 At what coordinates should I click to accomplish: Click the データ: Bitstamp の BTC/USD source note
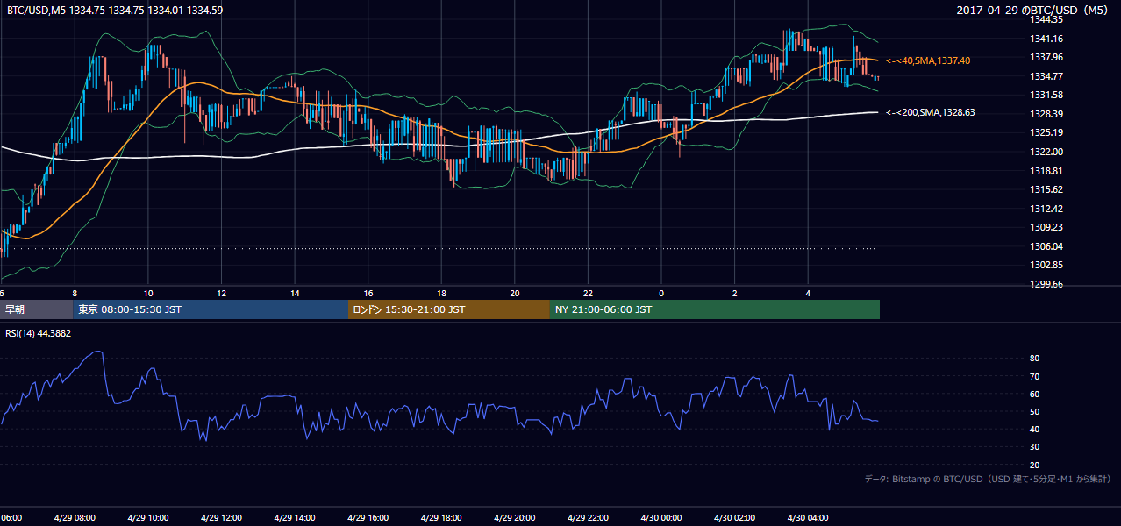tap(988, 479)
